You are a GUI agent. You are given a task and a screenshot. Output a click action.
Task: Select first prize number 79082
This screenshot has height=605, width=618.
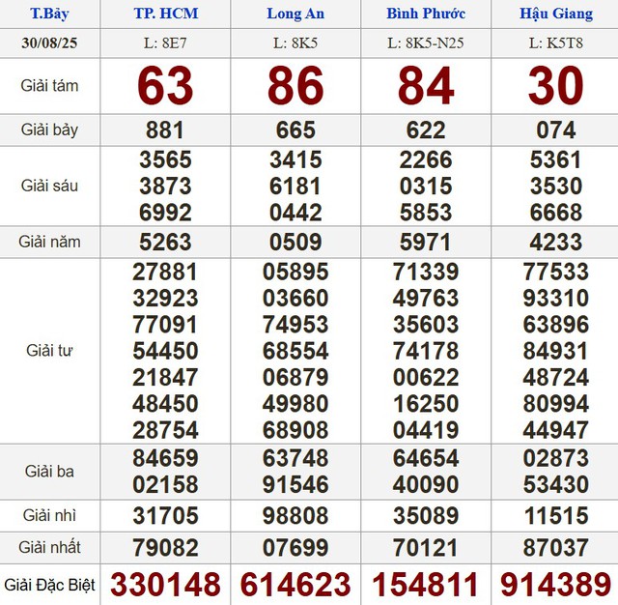pos(165,548)
